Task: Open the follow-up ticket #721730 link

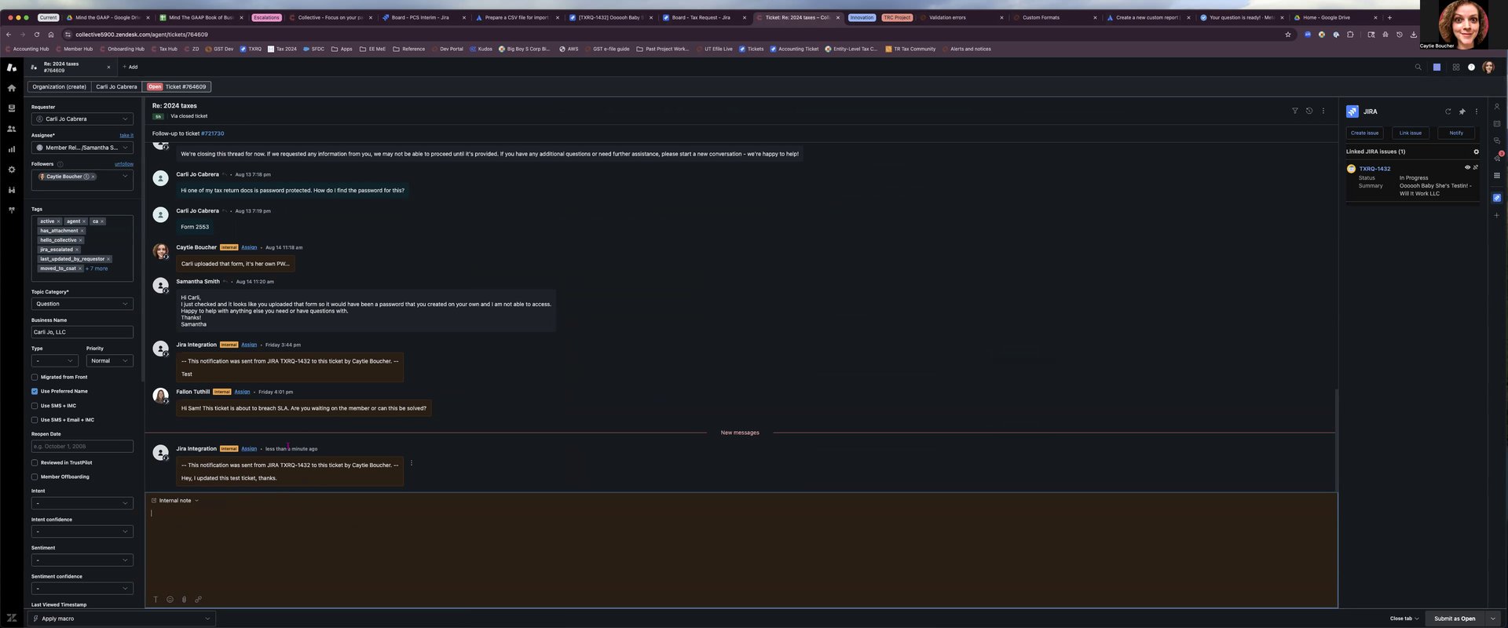Action: (x=212, y=133)
